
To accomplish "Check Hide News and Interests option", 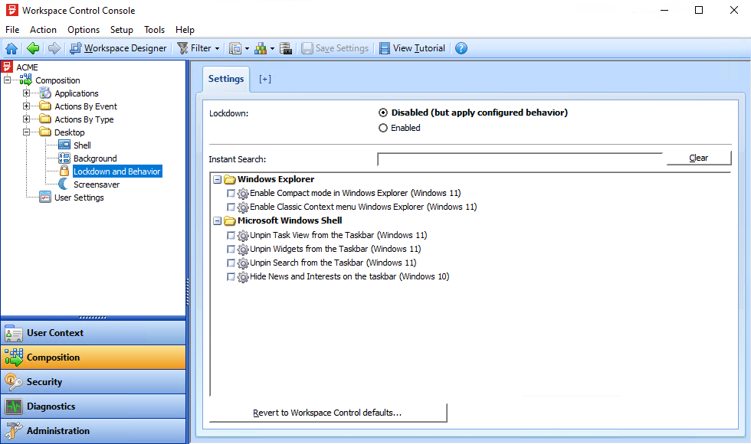I will [x=231, y=276].
